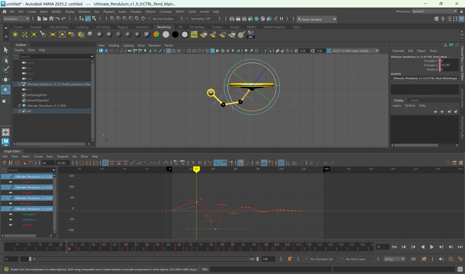The image size is (465, 274).
Task: Switch to the Anim tab in Layer Editor
Action: click(x=415, y=100)
